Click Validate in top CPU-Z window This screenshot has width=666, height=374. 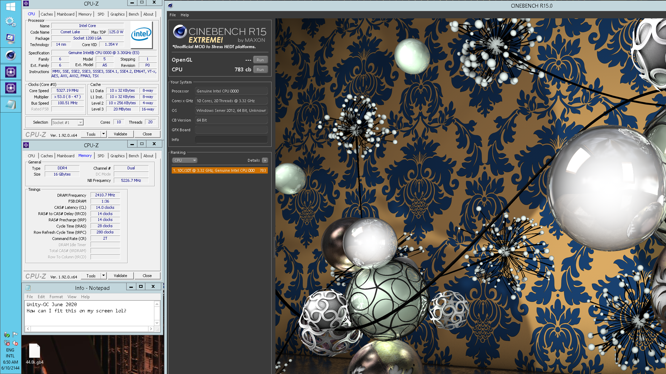[x=120, y=134]
